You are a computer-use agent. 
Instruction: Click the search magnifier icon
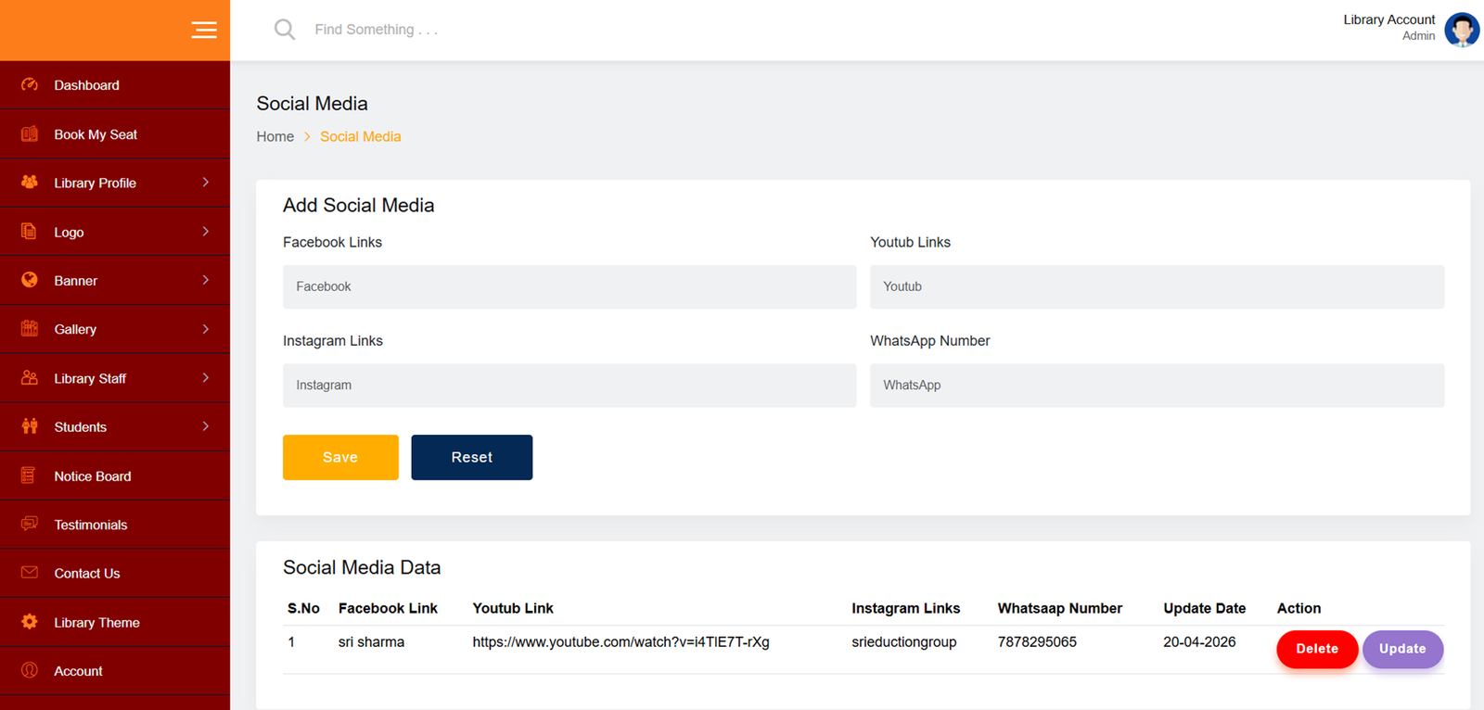(x=285, y=30)
